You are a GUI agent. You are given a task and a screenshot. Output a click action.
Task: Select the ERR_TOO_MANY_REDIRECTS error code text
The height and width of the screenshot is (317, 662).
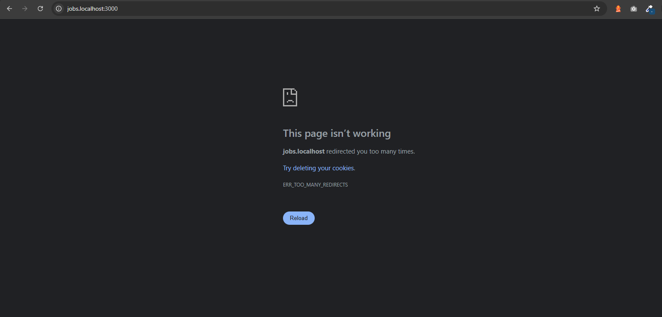[x=316, y=185]
